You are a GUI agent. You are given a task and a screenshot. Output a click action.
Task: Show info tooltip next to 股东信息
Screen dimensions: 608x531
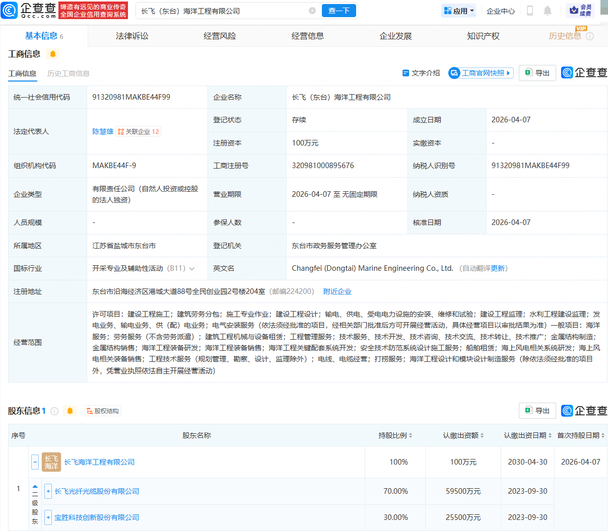click(54, 411)
